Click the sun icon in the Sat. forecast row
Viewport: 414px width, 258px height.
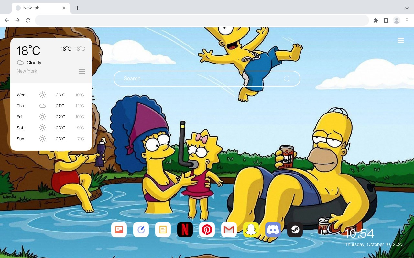[x=42, y=128]
